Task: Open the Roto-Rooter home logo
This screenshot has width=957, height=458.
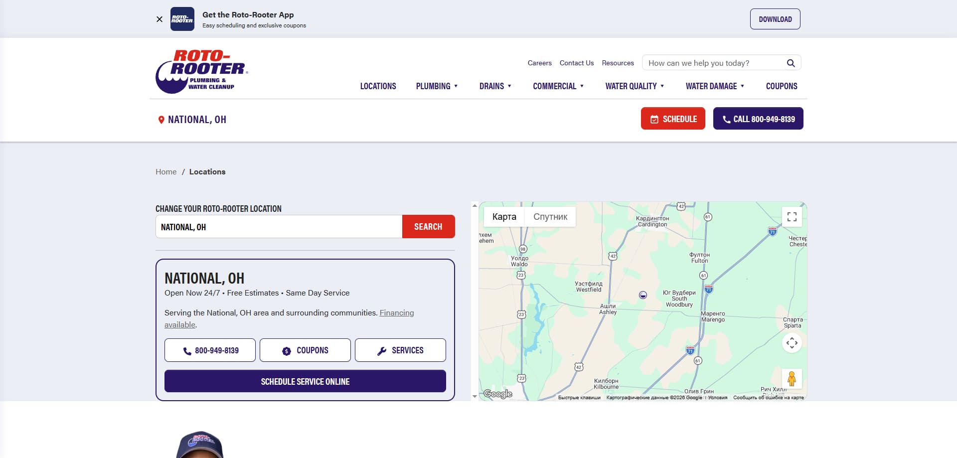Action: coord(202,71)
